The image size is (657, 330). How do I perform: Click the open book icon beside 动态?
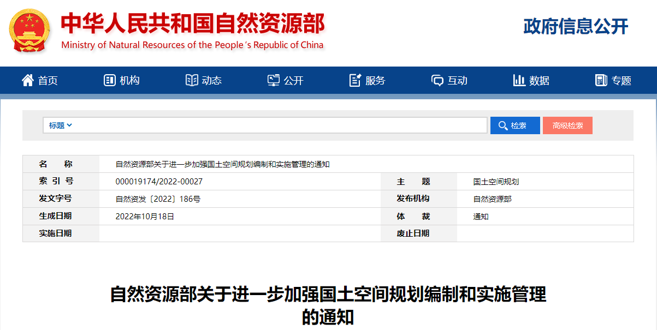[x=192, y=80]
